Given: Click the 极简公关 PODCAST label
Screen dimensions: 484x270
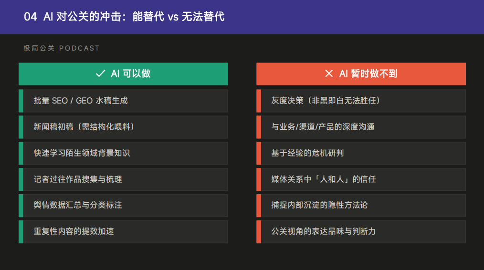Looking at the screenshot, I should (x=62, y=48).
